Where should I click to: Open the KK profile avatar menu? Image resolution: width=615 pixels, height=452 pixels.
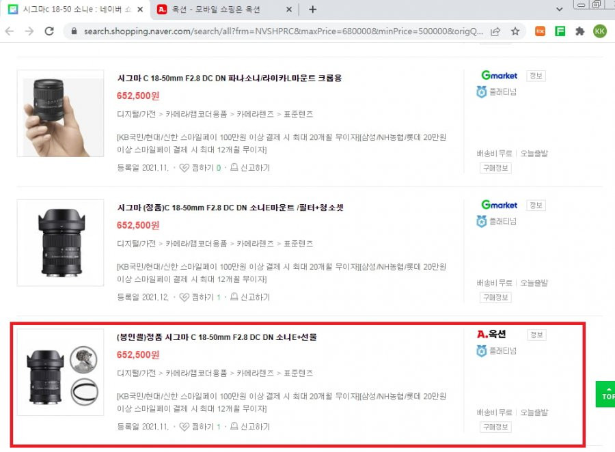[600, 31]
